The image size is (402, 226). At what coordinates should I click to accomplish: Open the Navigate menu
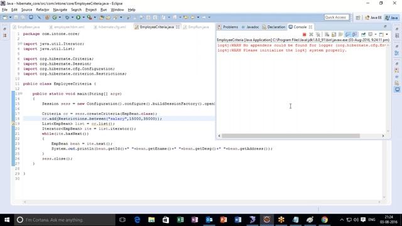point(60,10)
